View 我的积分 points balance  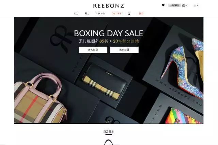(x=175, y=5)
